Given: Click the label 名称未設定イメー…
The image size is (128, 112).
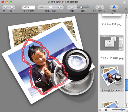Looking at the screenshot, I should [112, 91].
